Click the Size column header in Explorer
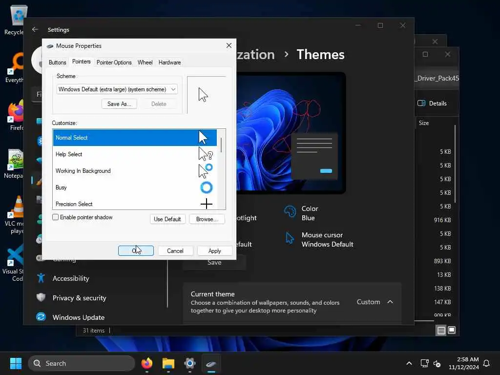 [x=424, y=123]
